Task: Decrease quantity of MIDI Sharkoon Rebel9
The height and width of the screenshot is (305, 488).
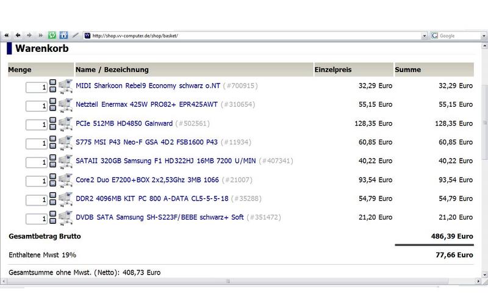Action: pyautogui.click(x=53, y=90)
